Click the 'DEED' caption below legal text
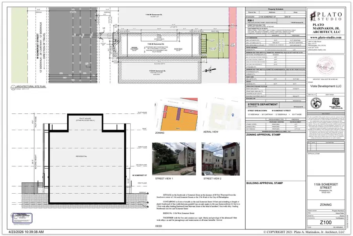This screenshot has height=236, width=353. click(158, 226)
